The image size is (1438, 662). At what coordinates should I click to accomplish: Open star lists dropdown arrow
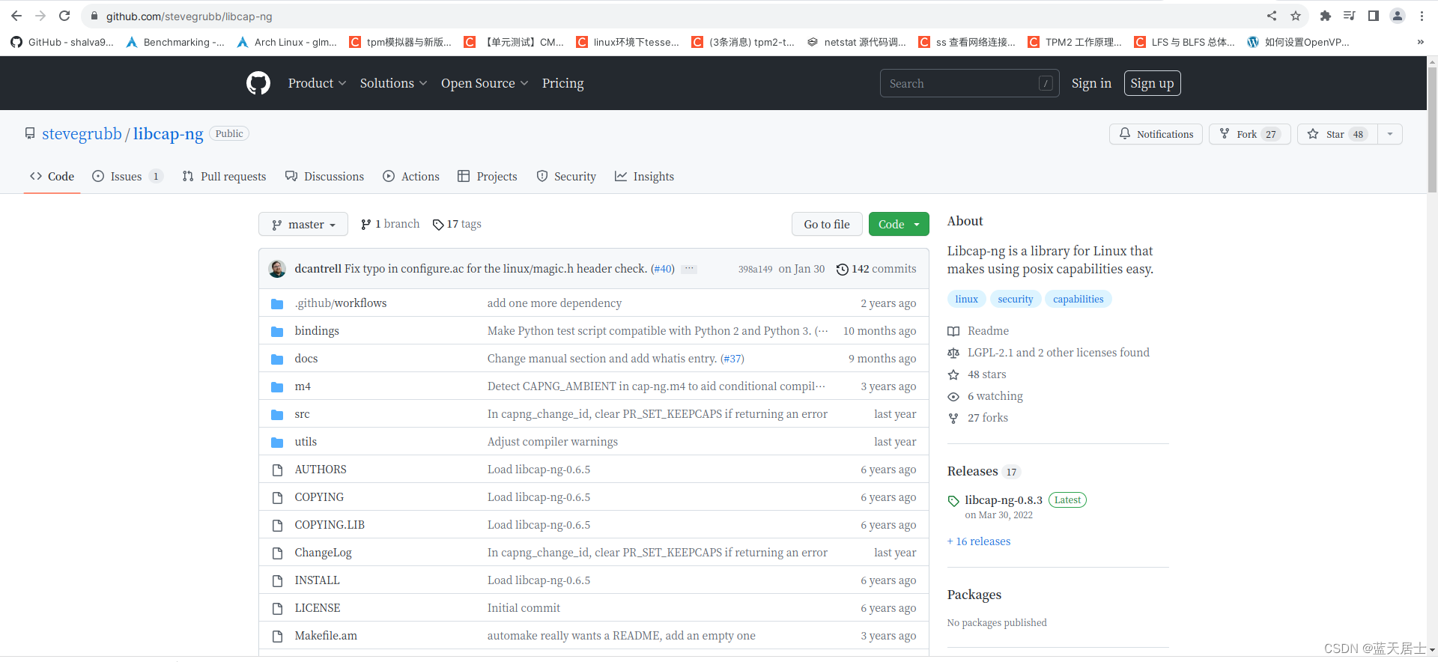click(1390, 134)
